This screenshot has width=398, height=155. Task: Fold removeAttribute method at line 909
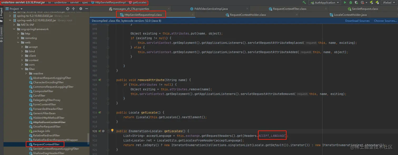click(x=108, y=80)
